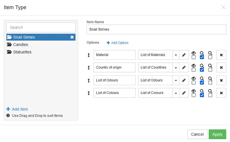Viewport: 230px width, 142px height.
Task: Open the List of Countries dropdown arrow
Action: pos(176,68)
